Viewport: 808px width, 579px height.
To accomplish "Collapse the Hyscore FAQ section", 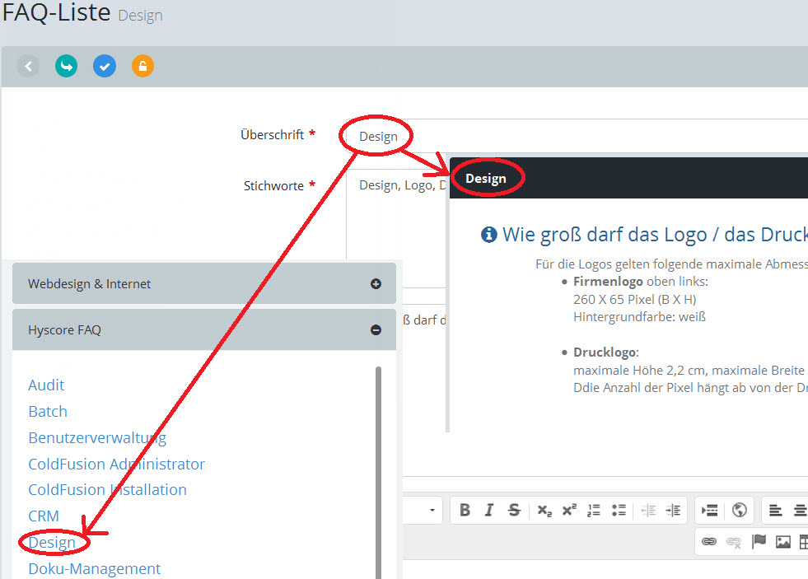I will coord(376,330).
